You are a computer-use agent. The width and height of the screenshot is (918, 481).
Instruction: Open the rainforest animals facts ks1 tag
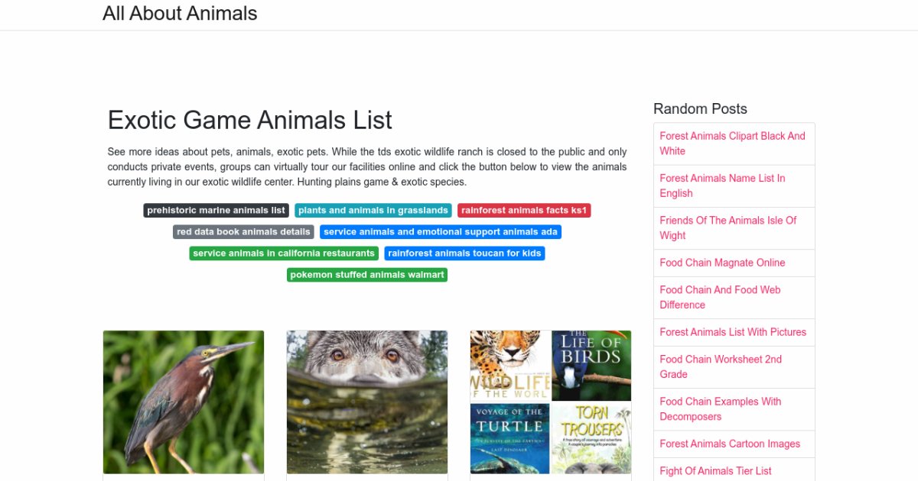tap(524, 211)
